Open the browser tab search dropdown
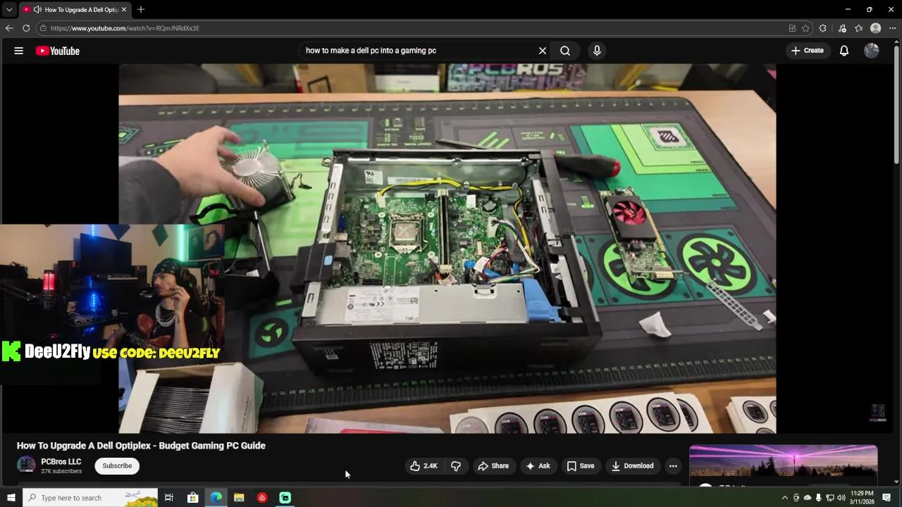 pos(9,10)
